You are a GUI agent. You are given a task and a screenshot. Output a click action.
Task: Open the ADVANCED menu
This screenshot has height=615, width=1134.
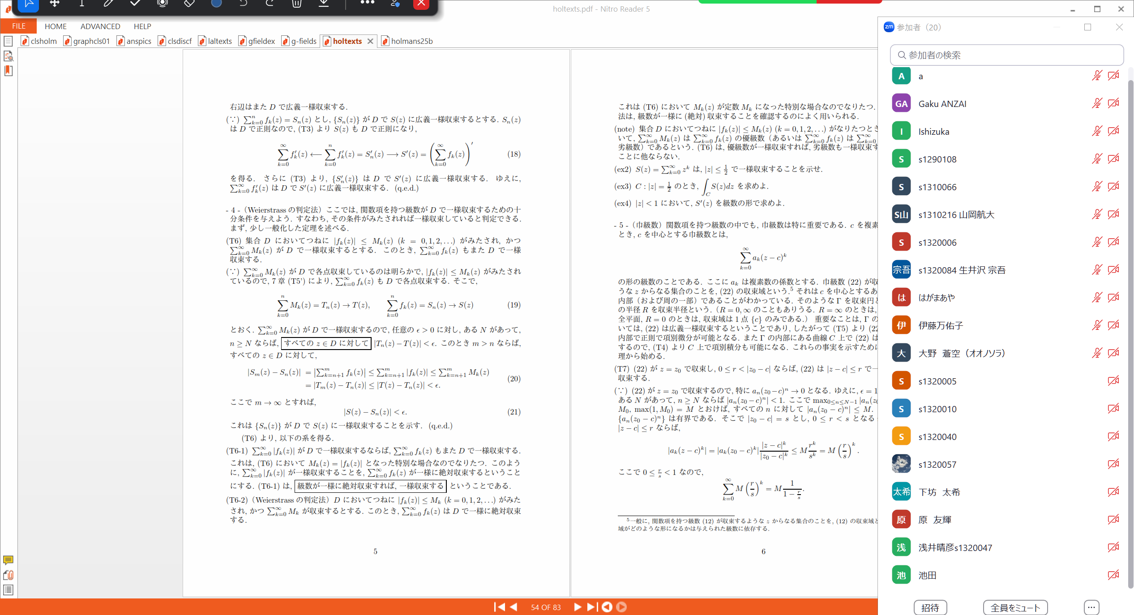pos(100,26)
